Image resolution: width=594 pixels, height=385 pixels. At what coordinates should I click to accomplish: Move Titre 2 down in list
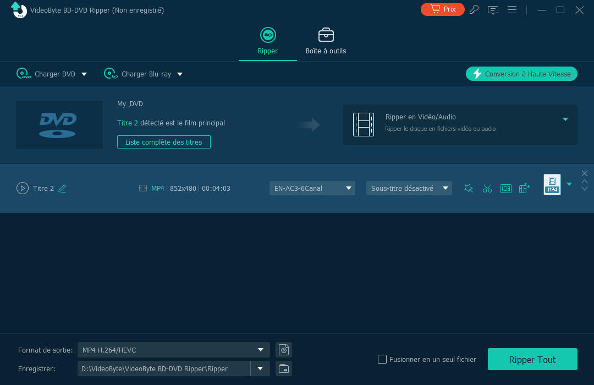click(x=585, y=188)
